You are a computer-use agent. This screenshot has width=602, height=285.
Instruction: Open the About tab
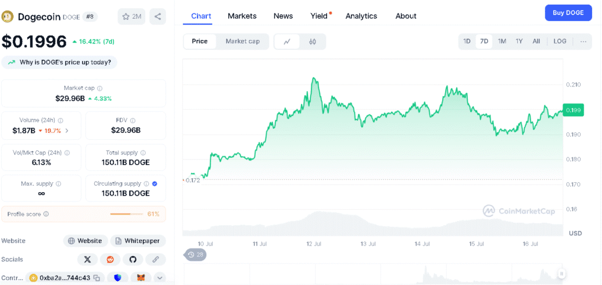click(406, 16)
